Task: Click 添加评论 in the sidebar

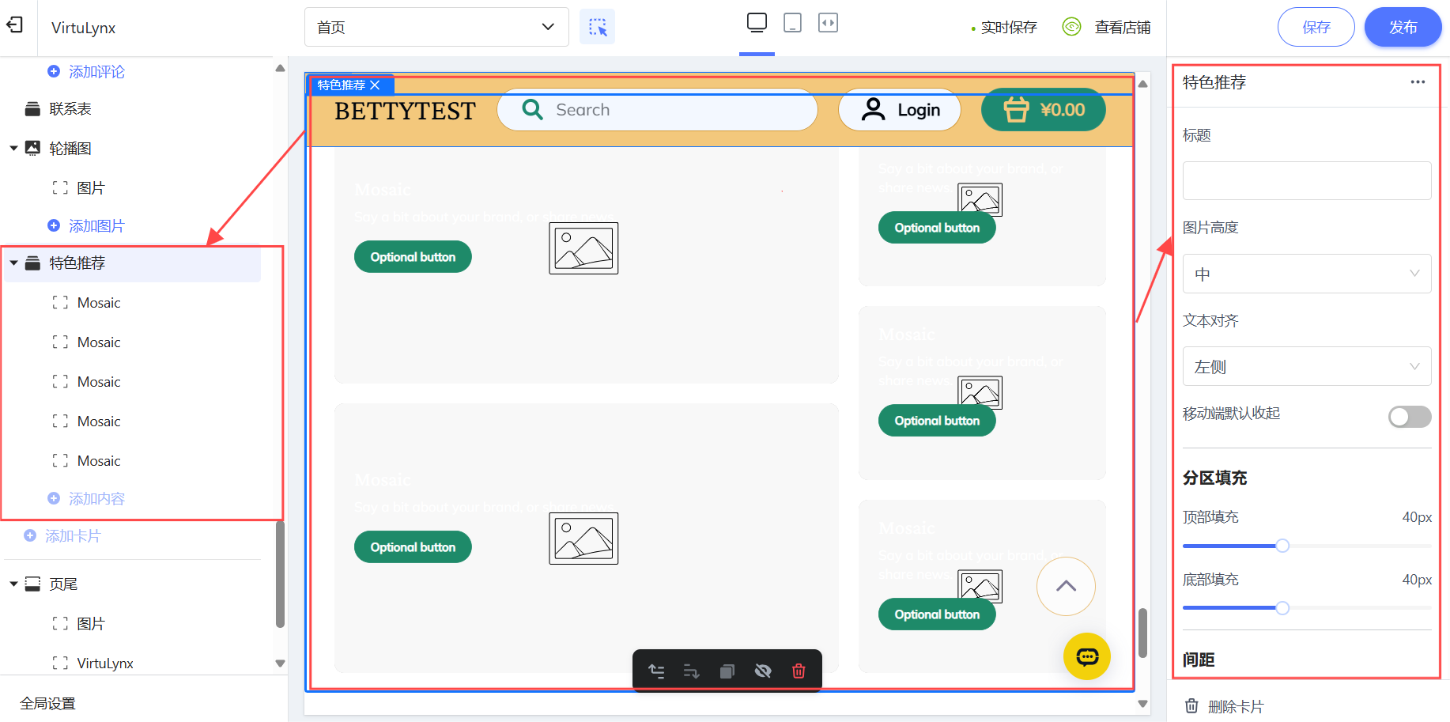Action: [96, 72]
